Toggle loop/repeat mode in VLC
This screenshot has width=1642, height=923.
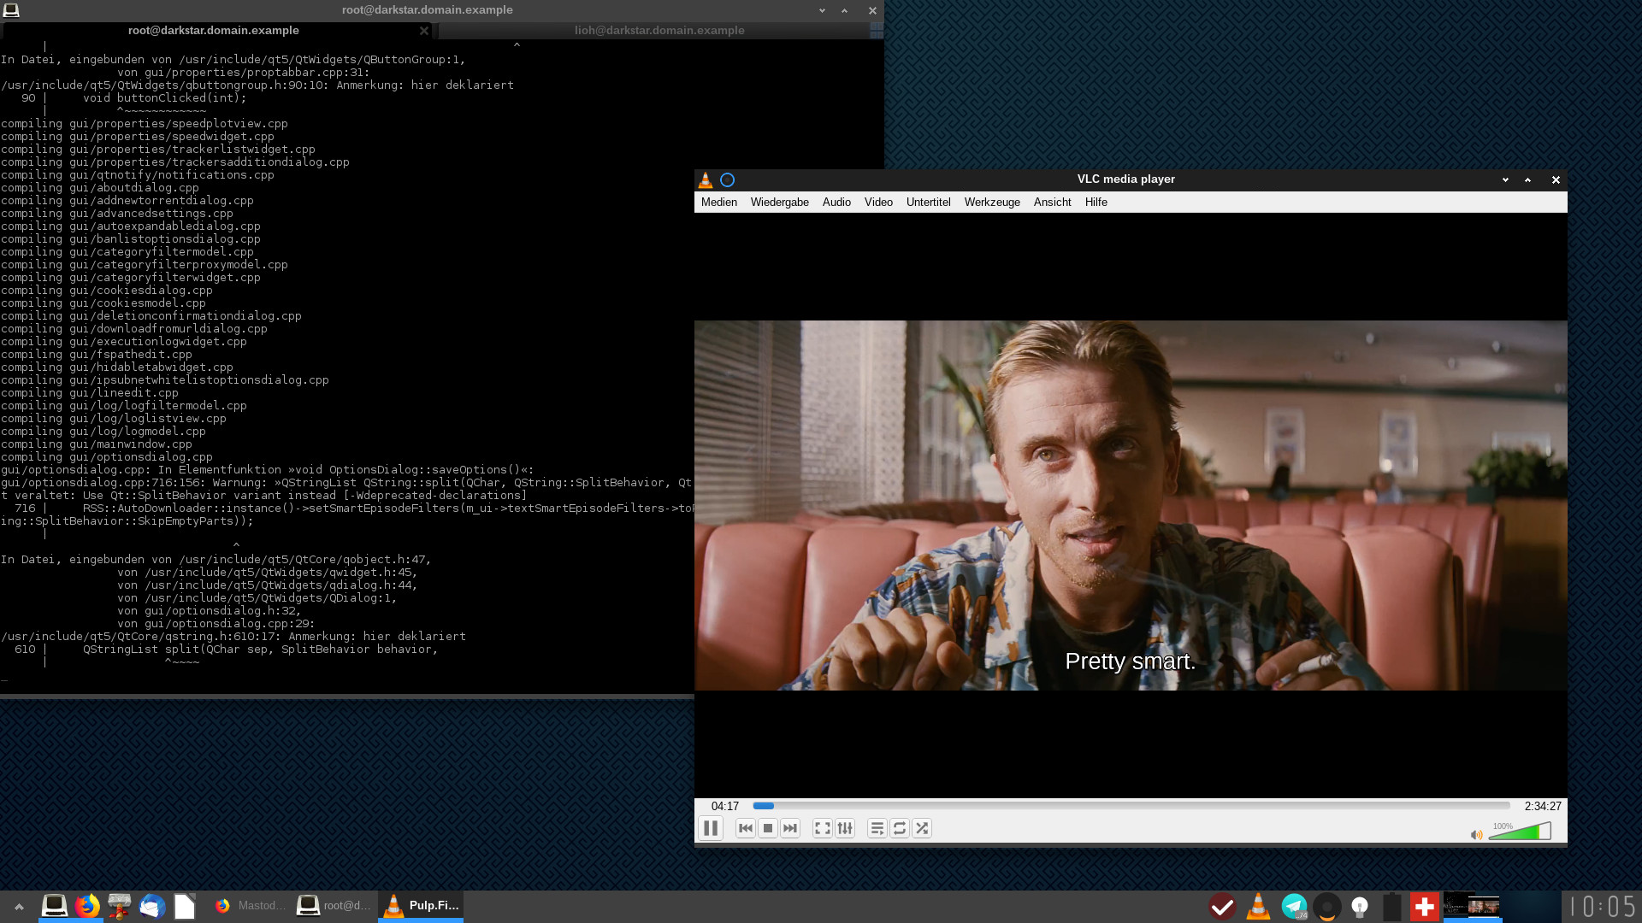point(900,828)
